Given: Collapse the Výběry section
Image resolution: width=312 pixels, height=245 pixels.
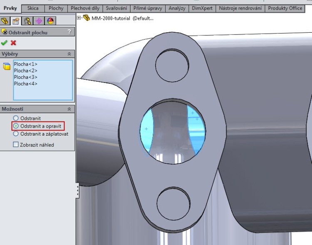Looking at the screenshot, I should 69,54.
